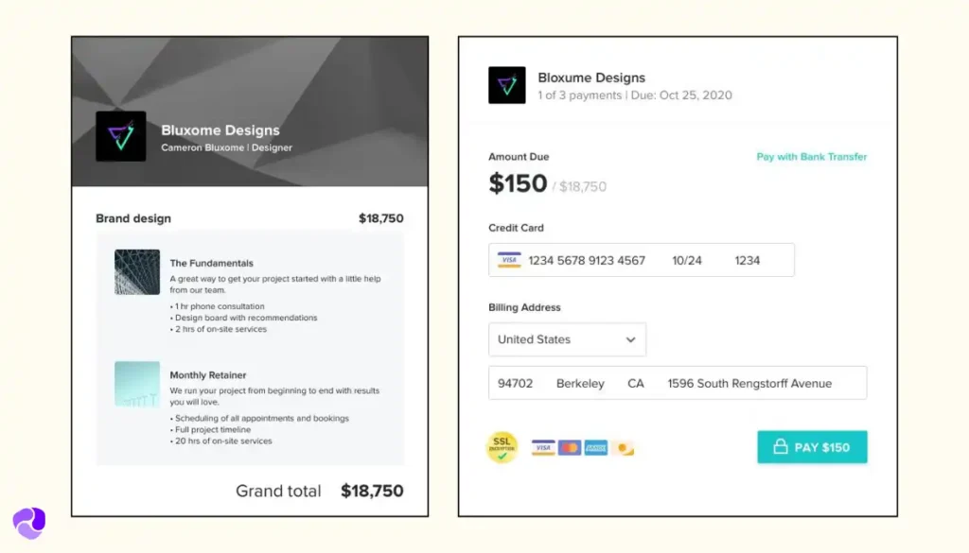This screenshot has width=969, height=553.
Task: Click the Amount Due heading
Action: tap(519, 156)
